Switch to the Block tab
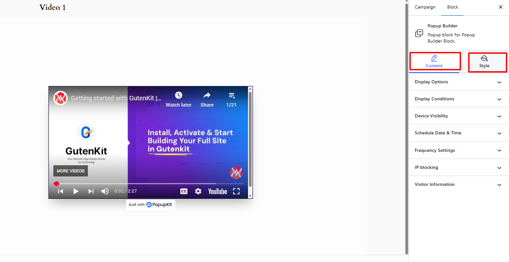Viewport: 509px width, 262px height. coord(452,7)
